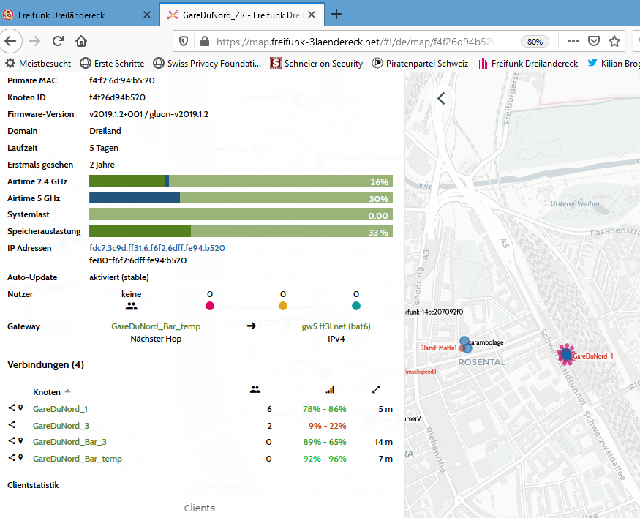Click link quality 78% - 86%
Viewport: 640px width, 518px height.
325,408
